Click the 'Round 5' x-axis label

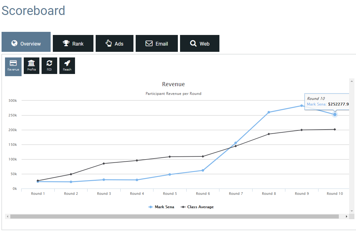click(170, 194)
